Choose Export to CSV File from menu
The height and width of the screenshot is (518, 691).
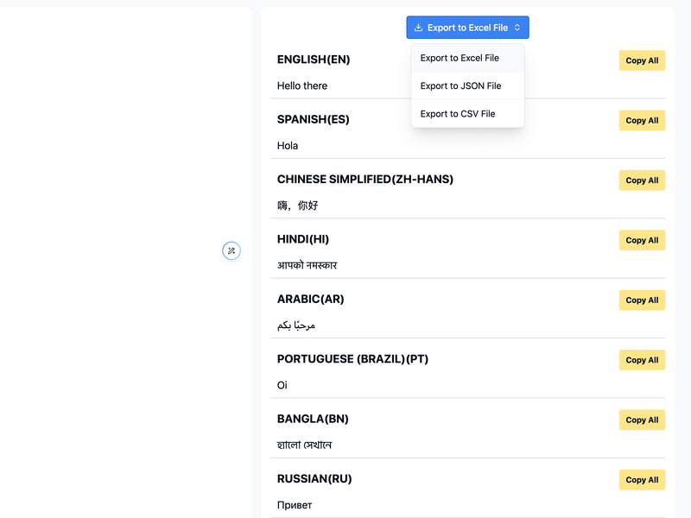click(x=457, y=113)
